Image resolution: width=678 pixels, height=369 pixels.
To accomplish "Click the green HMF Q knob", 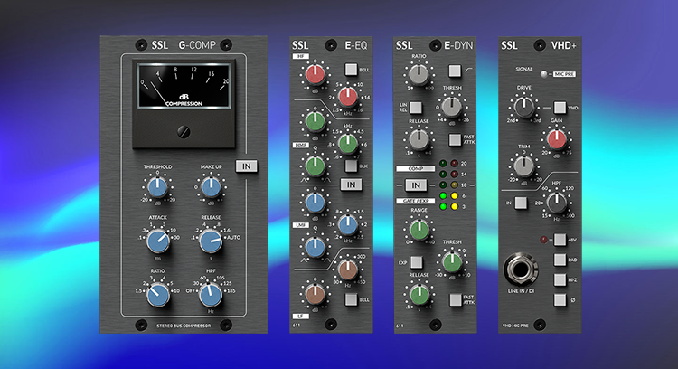I will 315,166.
